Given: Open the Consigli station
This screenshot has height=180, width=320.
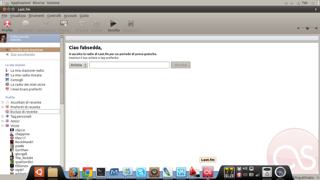Looking at the screenshot, I should [16, 80].
